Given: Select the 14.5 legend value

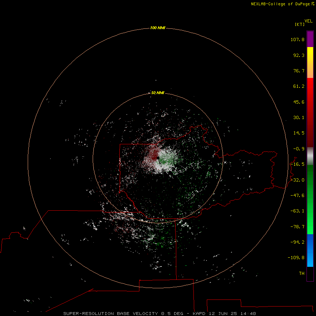Looking at the screenshot, I should (x=299, y=133).
